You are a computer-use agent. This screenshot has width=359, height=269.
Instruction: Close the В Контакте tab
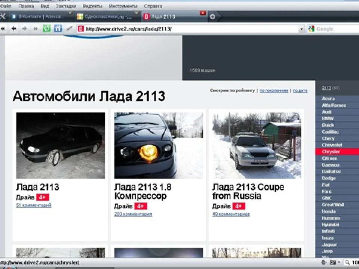(x=70, y=13)
